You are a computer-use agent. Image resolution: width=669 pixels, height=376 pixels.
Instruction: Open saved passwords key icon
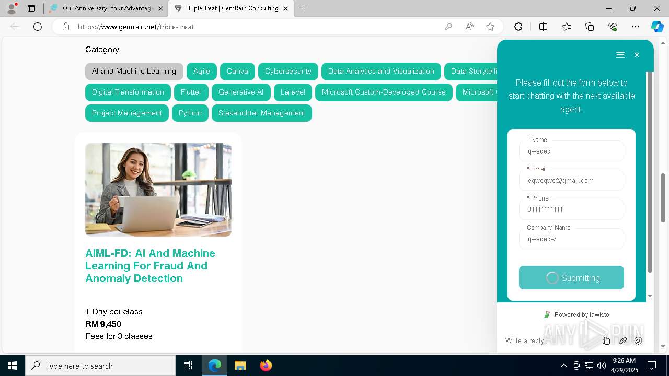[448, 27]
